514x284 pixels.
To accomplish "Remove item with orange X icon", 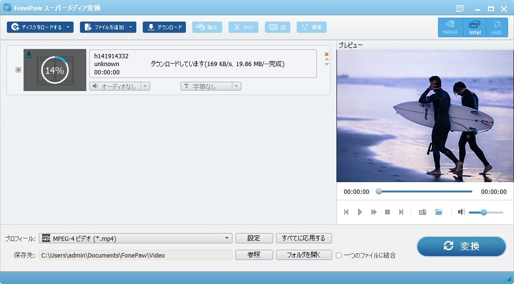I will 327,54.
